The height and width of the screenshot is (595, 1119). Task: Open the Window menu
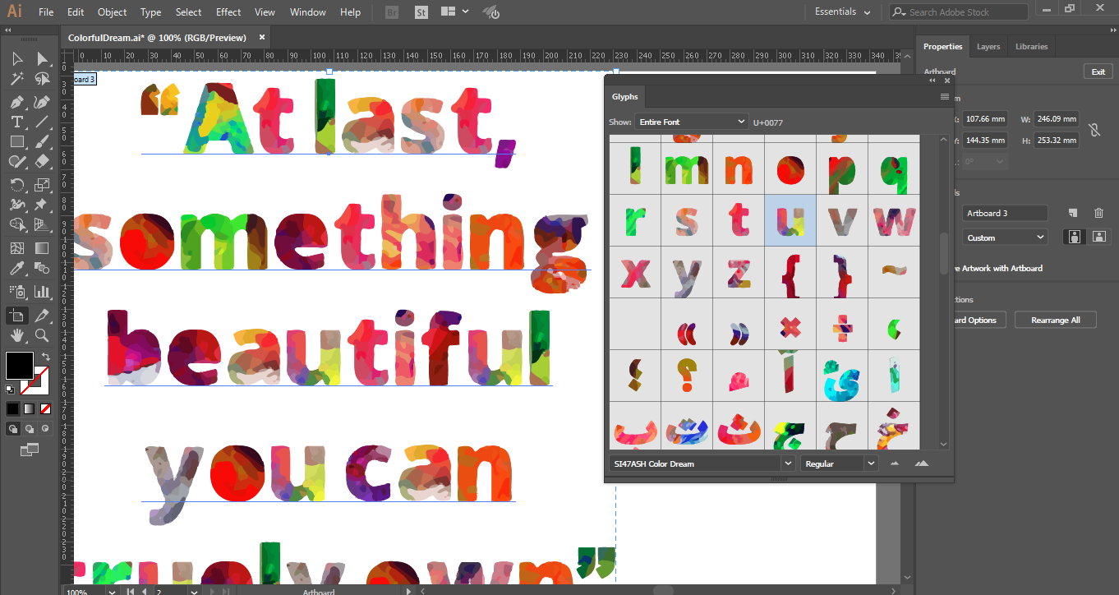pyautogui.click(x=308, y=12)
